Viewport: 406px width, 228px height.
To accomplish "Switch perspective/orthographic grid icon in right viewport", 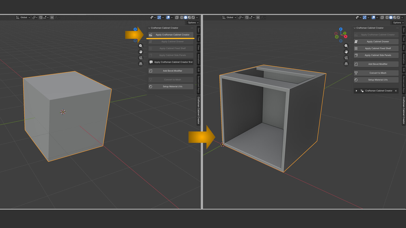I will tap(346, 64).
